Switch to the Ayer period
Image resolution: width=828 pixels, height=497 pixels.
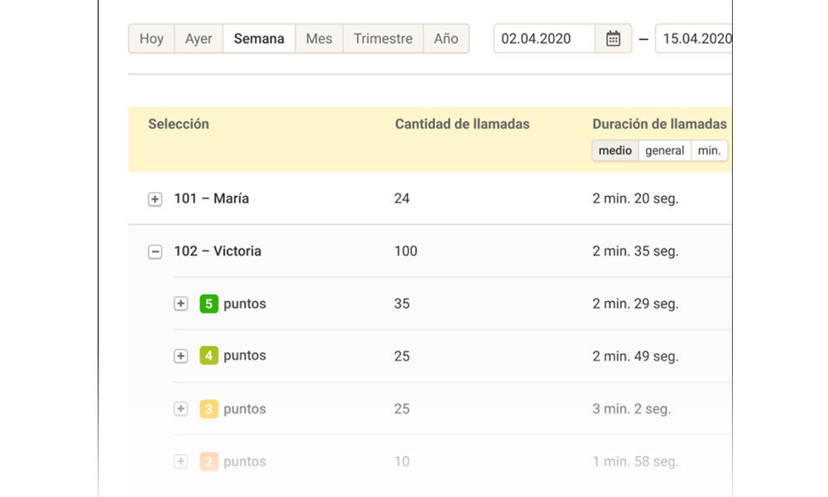click(x=199, y=39)
